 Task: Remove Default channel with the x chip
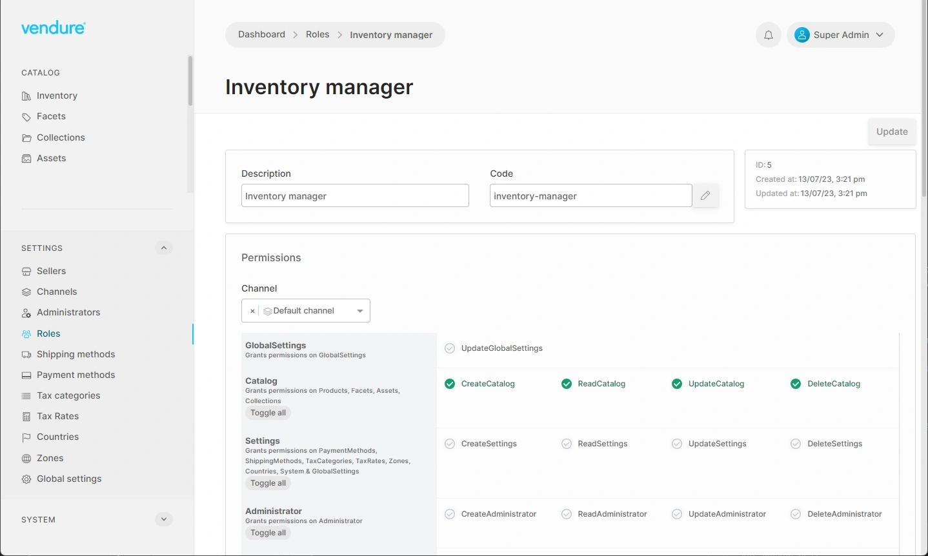[252, 310]
